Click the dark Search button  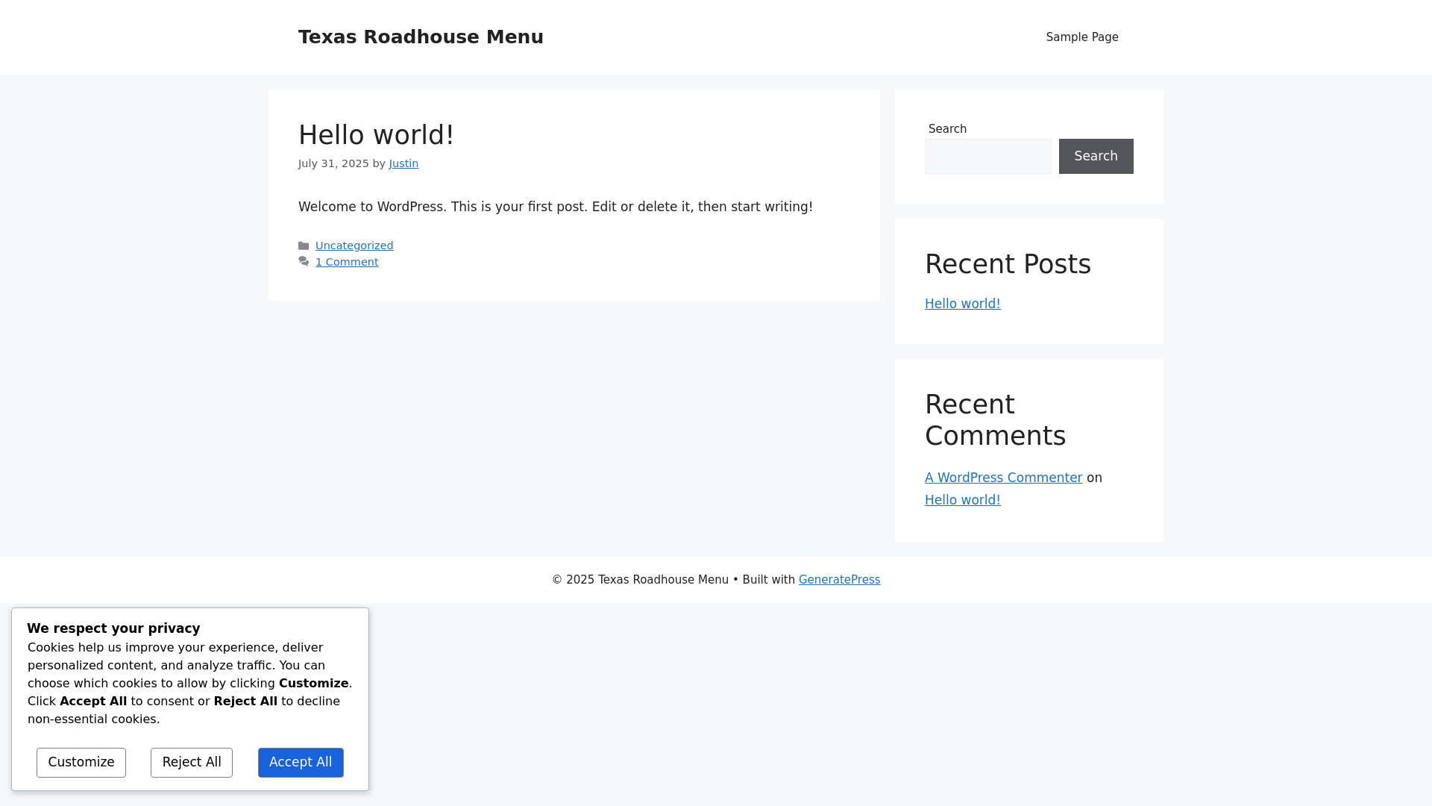(1096, 156)
